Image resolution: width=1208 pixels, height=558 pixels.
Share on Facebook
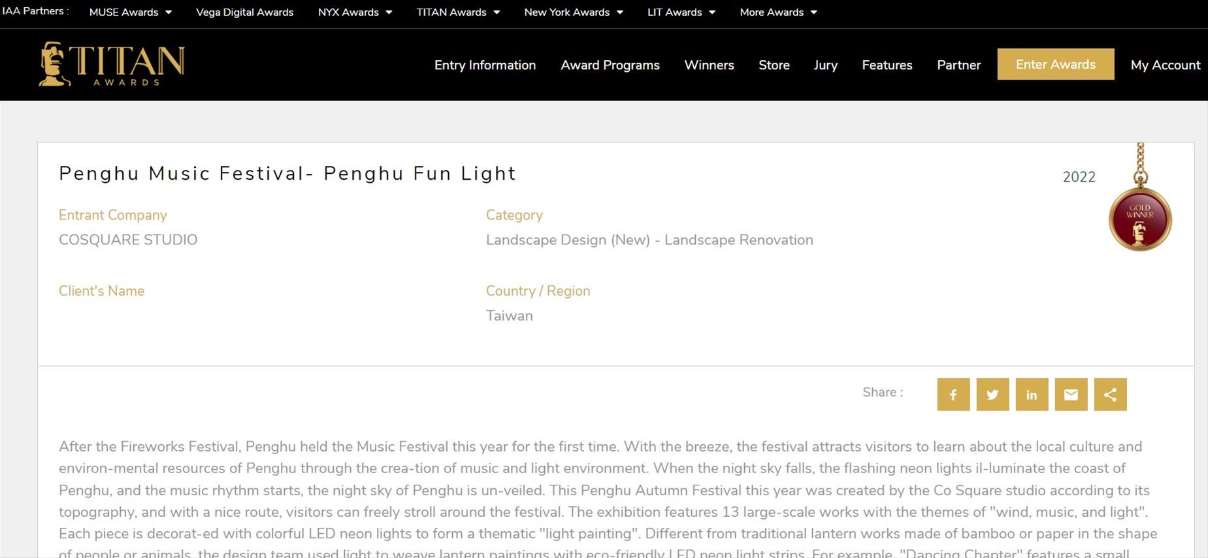(x=953, y=395)
